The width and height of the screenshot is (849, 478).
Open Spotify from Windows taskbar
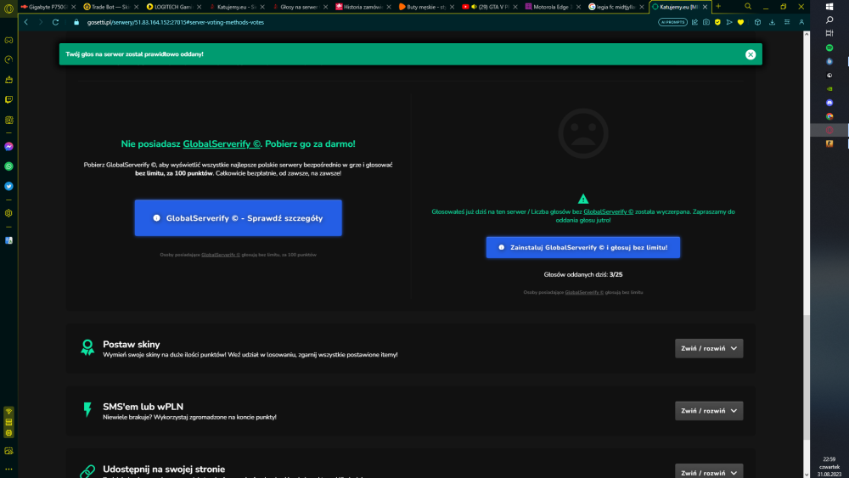[x=829, y=48]
